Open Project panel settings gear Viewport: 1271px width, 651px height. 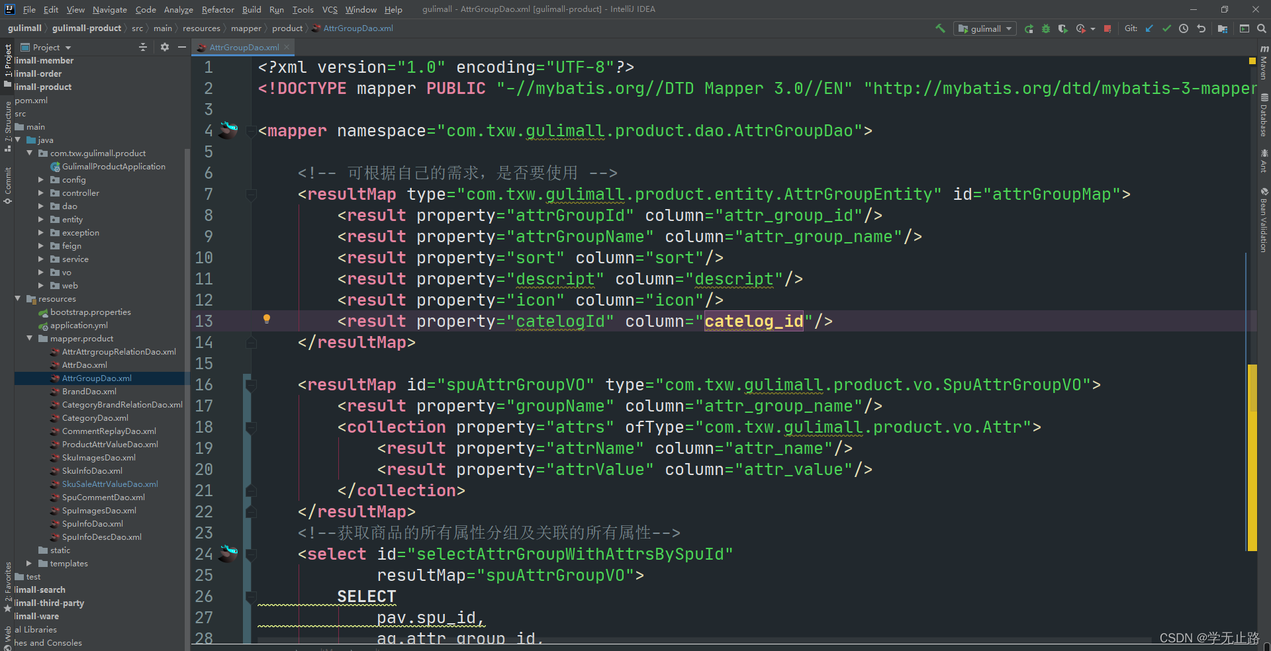165,47
